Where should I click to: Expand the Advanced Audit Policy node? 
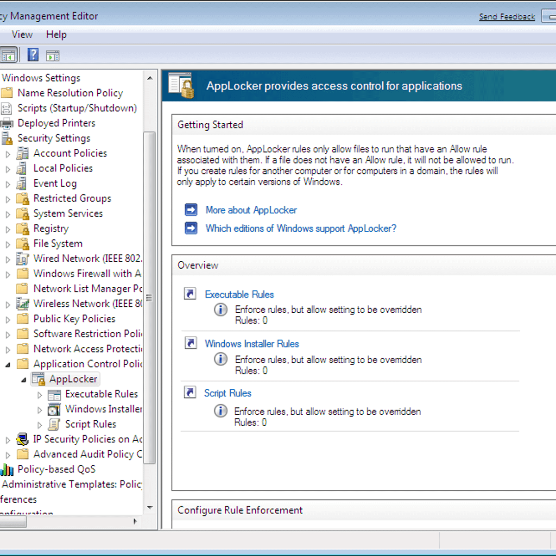[8, 455]
